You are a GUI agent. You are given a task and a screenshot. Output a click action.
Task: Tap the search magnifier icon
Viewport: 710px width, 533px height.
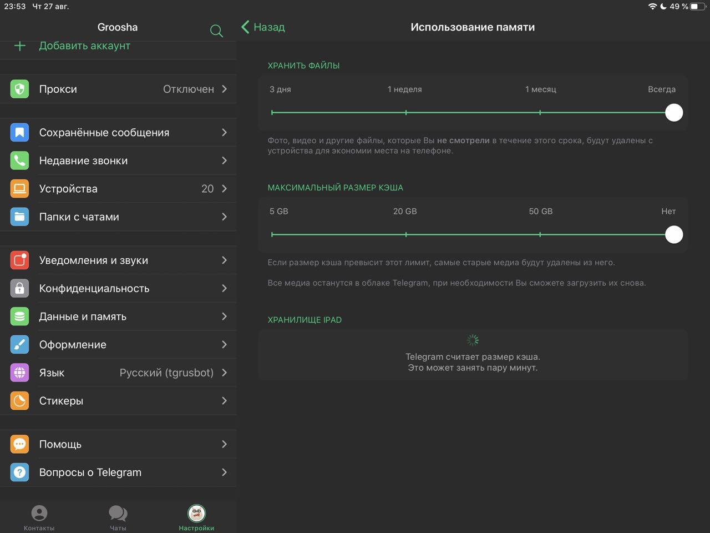tap(216, 31)
